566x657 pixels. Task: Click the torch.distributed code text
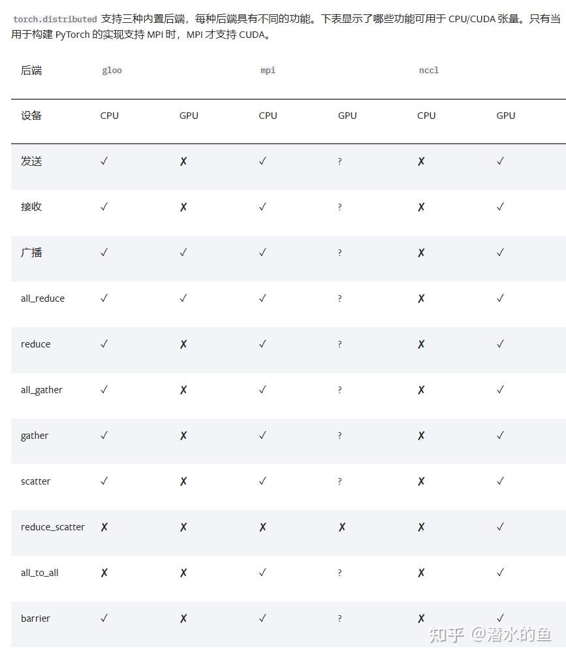[x=55, y=20]
